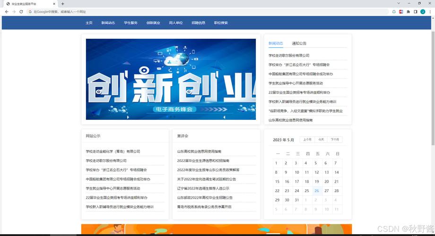Click the red extension icon in toolbar
Viewport: 435px width, 236px height.
tap(401, 12)
